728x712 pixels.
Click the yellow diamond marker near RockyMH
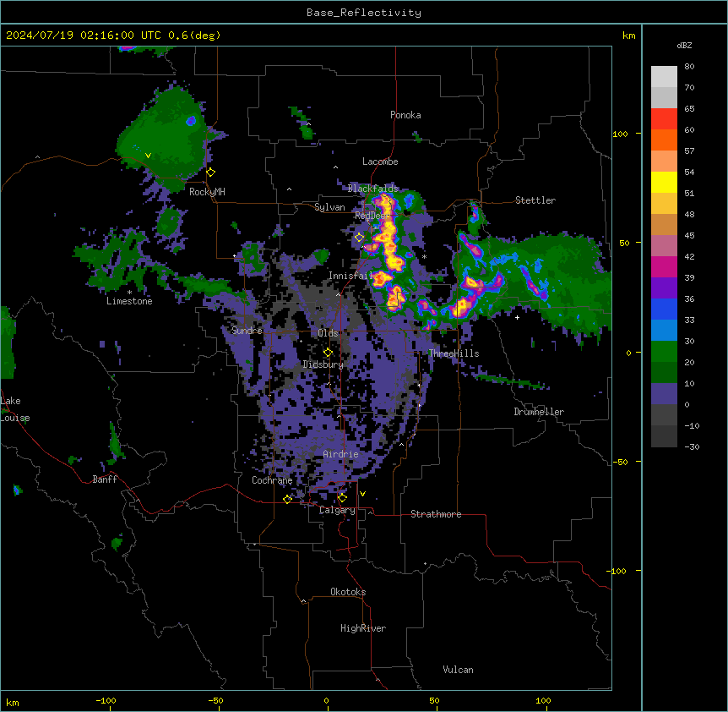(211, 173)
